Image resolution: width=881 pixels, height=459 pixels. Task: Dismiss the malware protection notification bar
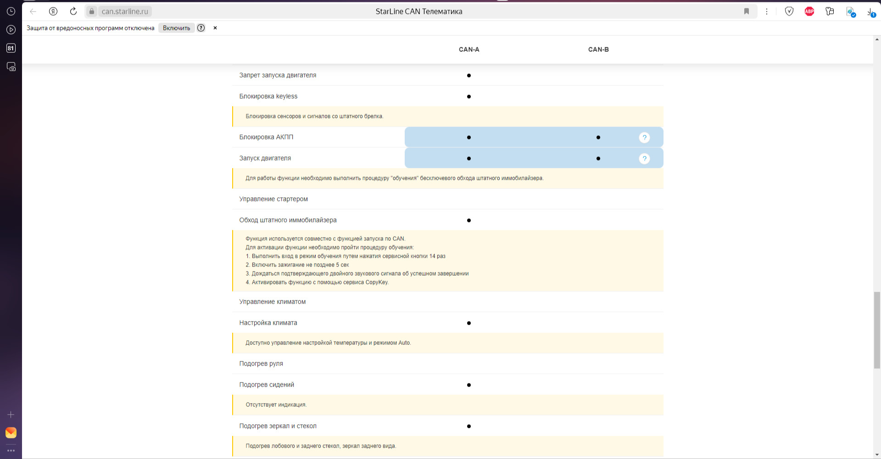[215, 28]
